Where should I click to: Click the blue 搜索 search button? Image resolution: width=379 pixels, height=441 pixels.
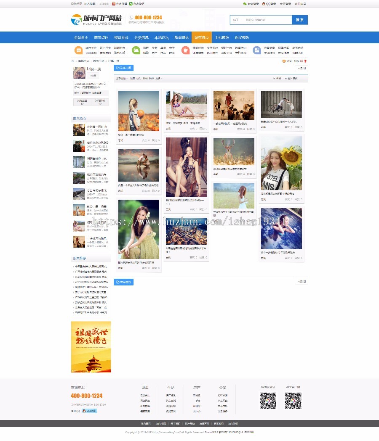[299, 20]
